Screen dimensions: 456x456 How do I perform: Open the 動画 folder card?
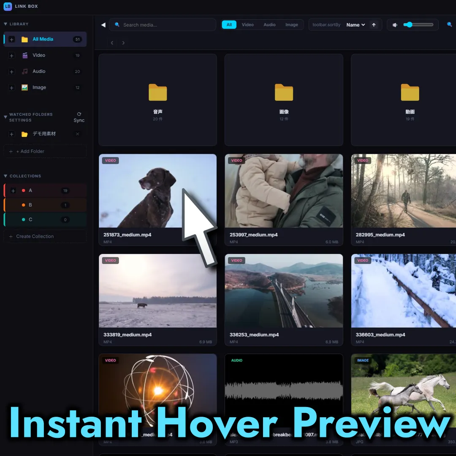(x=404, y=100)
